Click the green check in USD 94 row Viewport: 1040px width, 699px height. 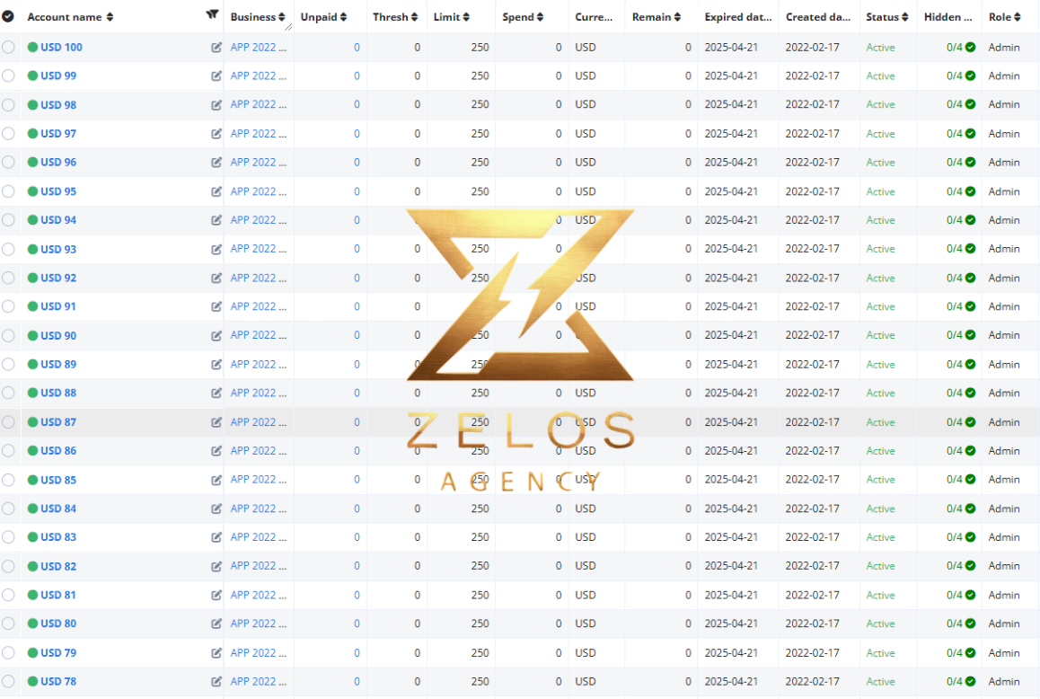coord(970,220)
